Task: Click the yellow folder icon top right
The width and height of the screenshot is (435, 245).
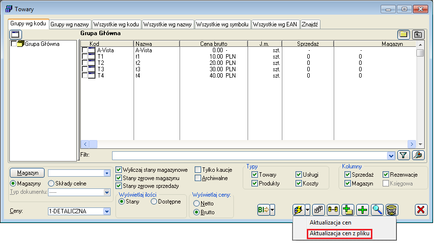Action: [403, 35]
